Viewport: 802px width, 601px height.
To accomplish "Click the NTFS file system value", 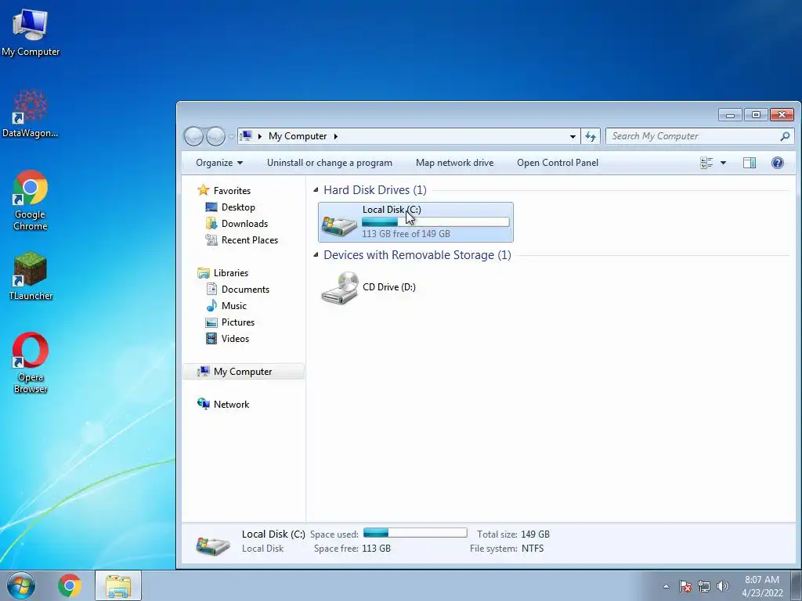I will tap(533, 549).
